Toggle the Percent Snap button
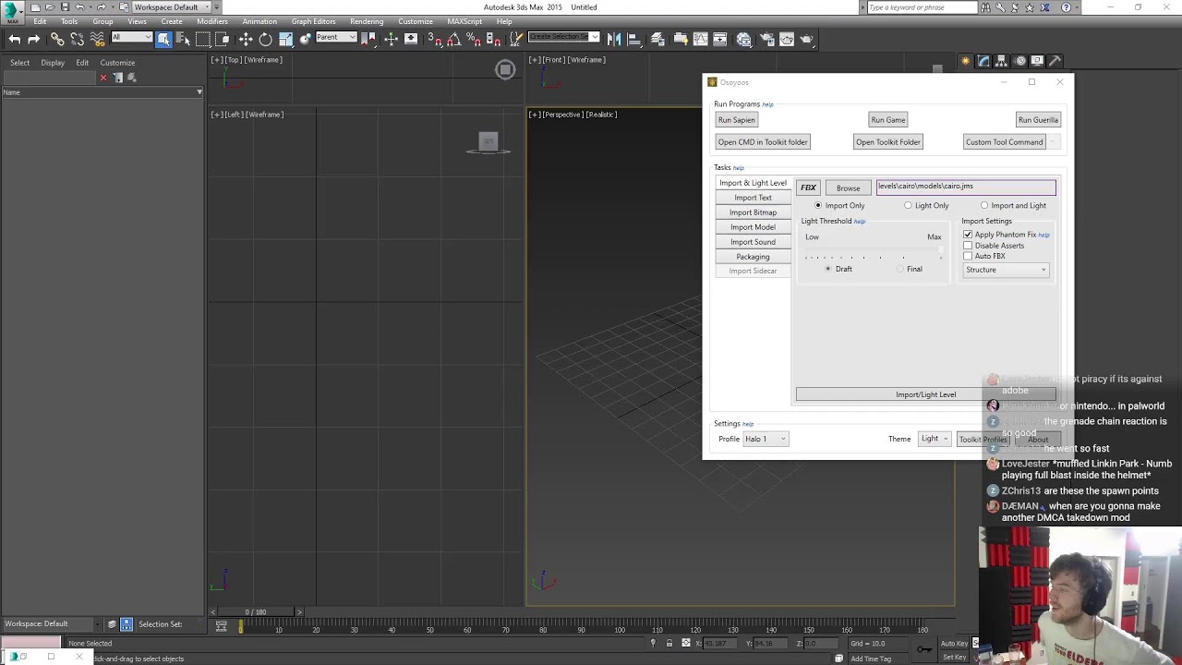The width and height of the screenshot is (1182, 665). pos(473,39)
